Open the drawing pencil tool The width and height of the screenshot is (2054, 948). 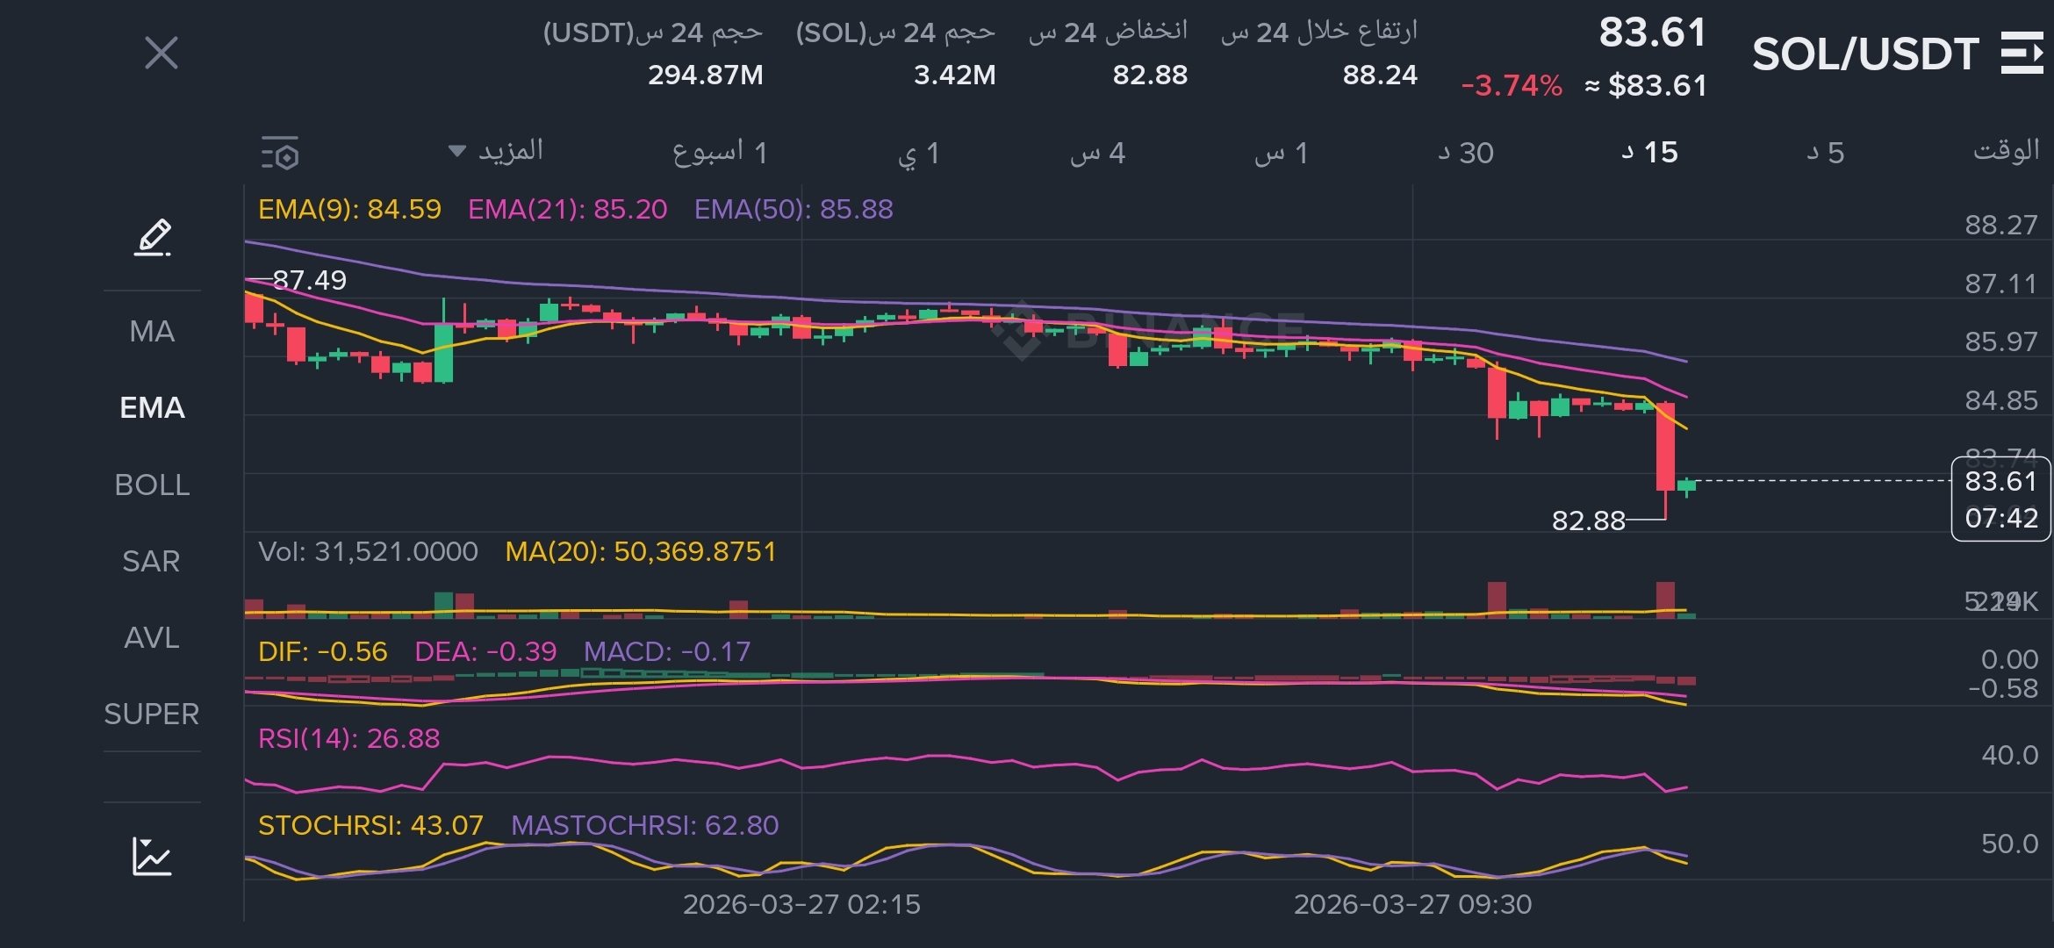click(152, 238)
